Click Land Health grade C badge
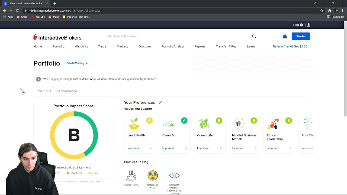This screenshot has width=347, height=195. click(149, 121)
